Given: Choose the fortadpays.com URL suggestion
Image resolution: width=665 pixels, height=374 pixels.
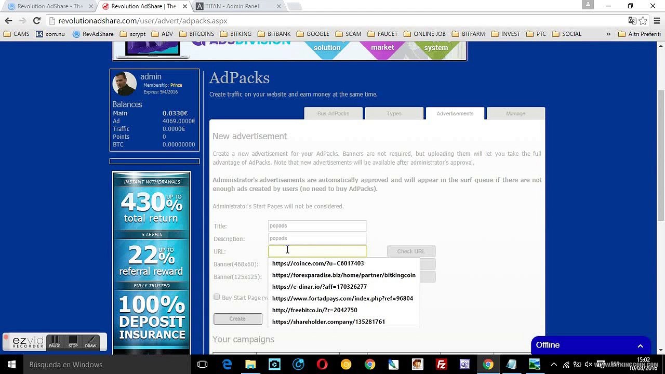Looking at the screenshot, I should click(343, 298).
